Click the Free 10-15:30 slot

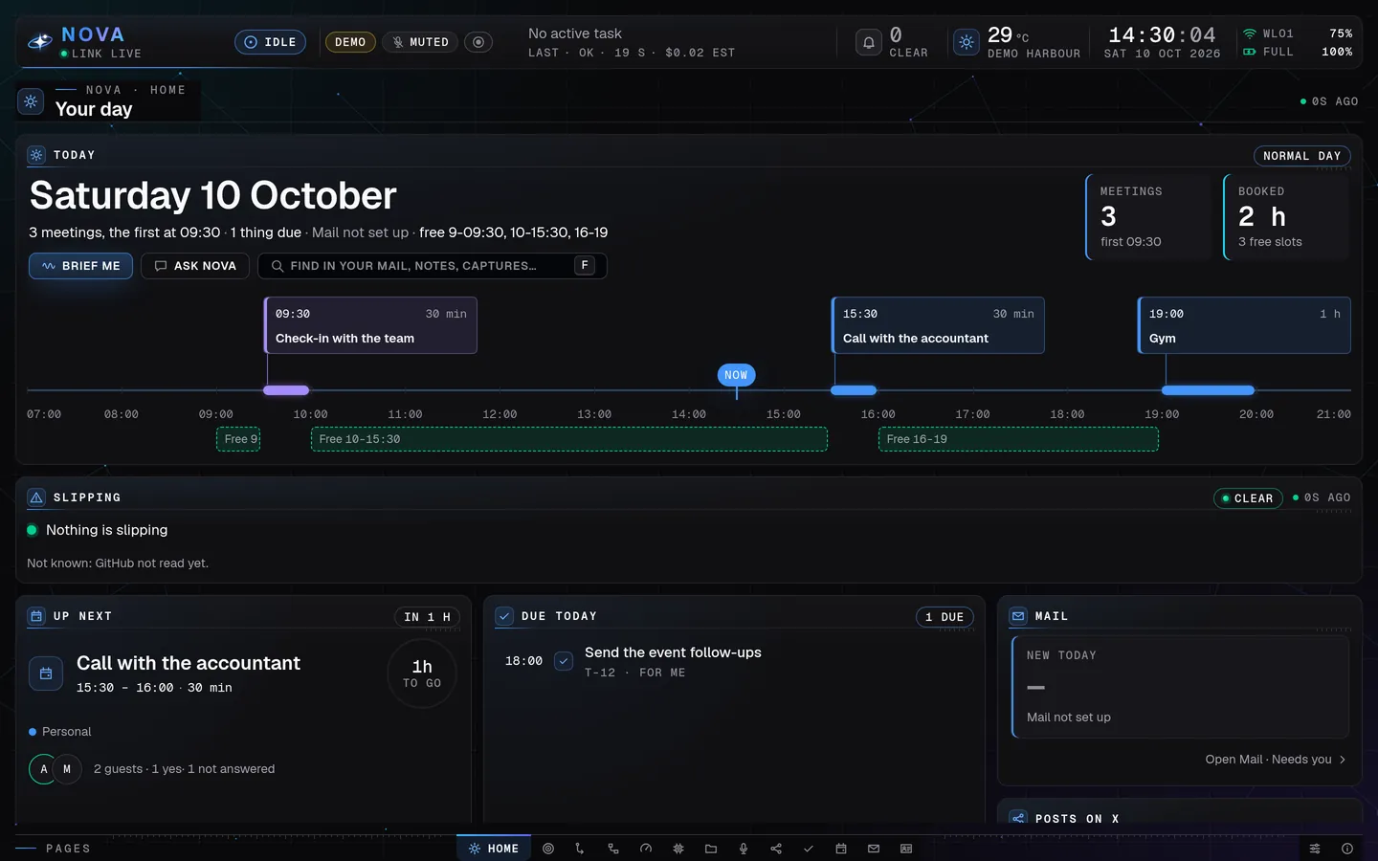tap(569, 439)
